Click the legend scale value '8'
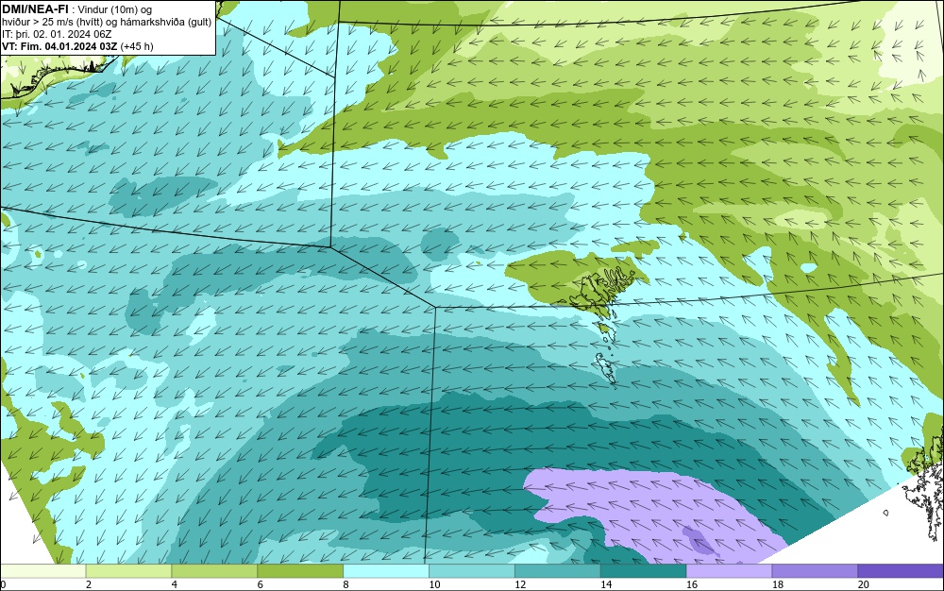This screenshot has width=944, height=591. (x=346, y=584)
